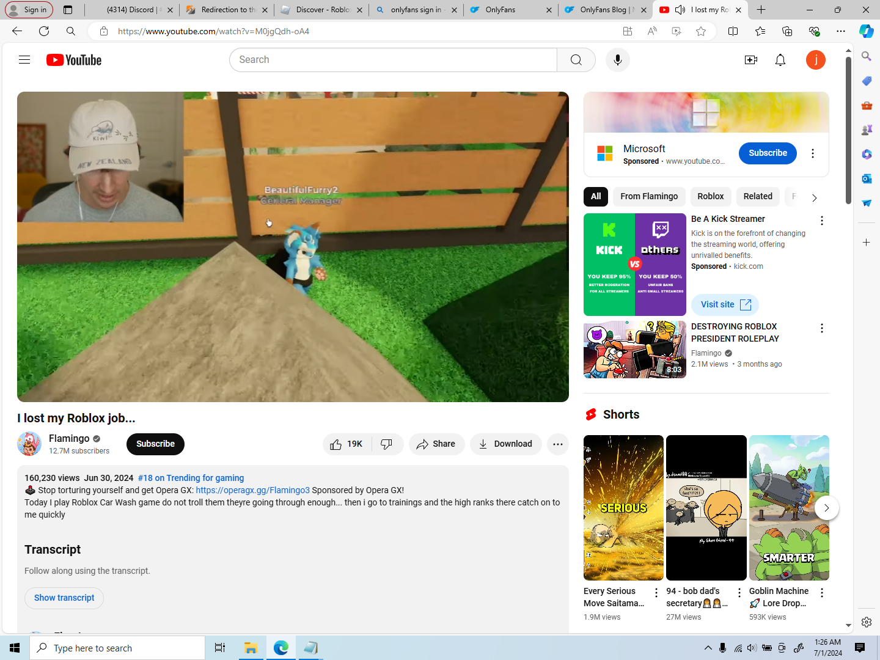The width and height of the screenshot is (880, 660).
Task: Open options for Goblin Machine Short
Action: pyautogui.click(x=822, y=593)
